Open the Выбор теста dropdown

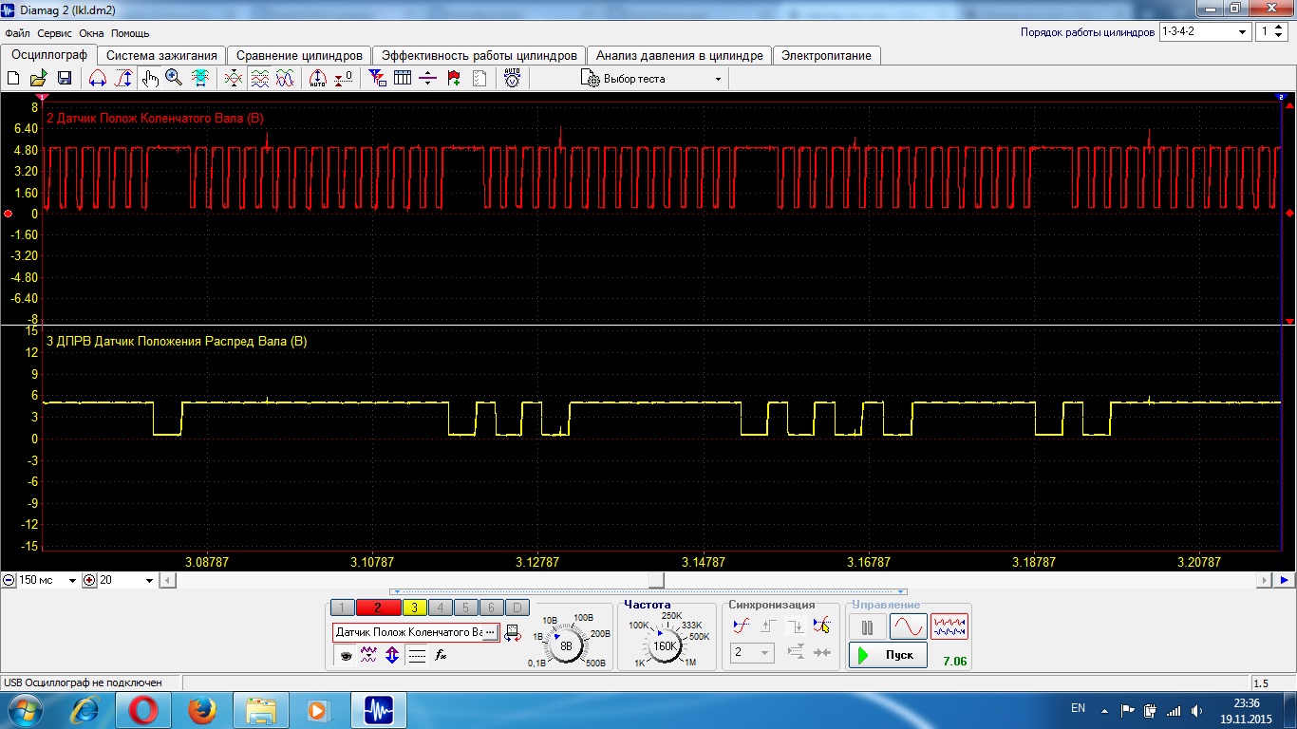[x=653, y=79]
